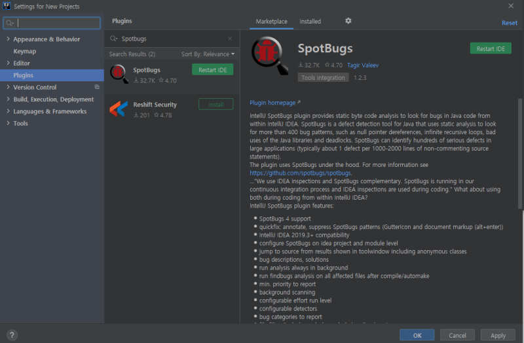Click the plugins gear settings icon

click(348, 21)
